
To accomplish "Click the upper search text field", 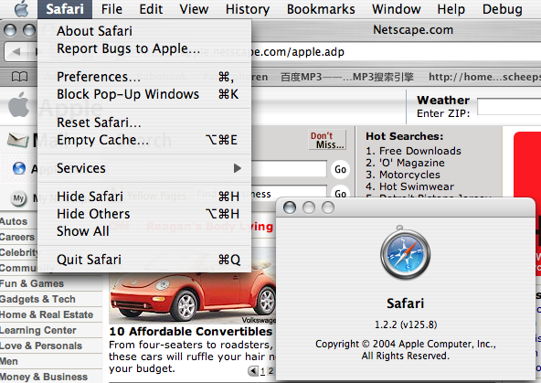I will [289, 169].
